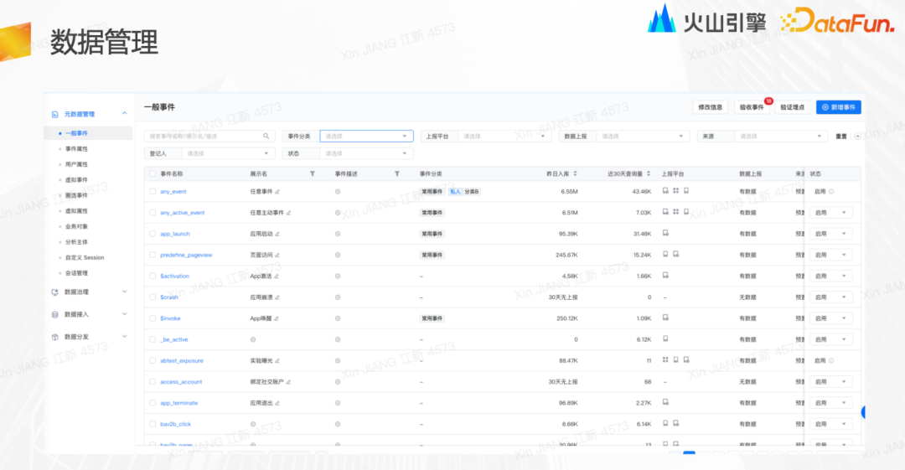Click display name add icon in bav2b_click row
The height and width of the screenshot is (470, 905).
[253, 425]
